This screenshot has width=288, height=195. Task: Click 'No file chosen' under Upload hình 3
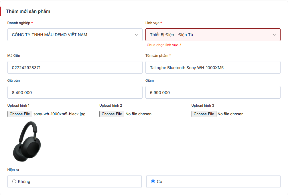click(x=230, y=114)
